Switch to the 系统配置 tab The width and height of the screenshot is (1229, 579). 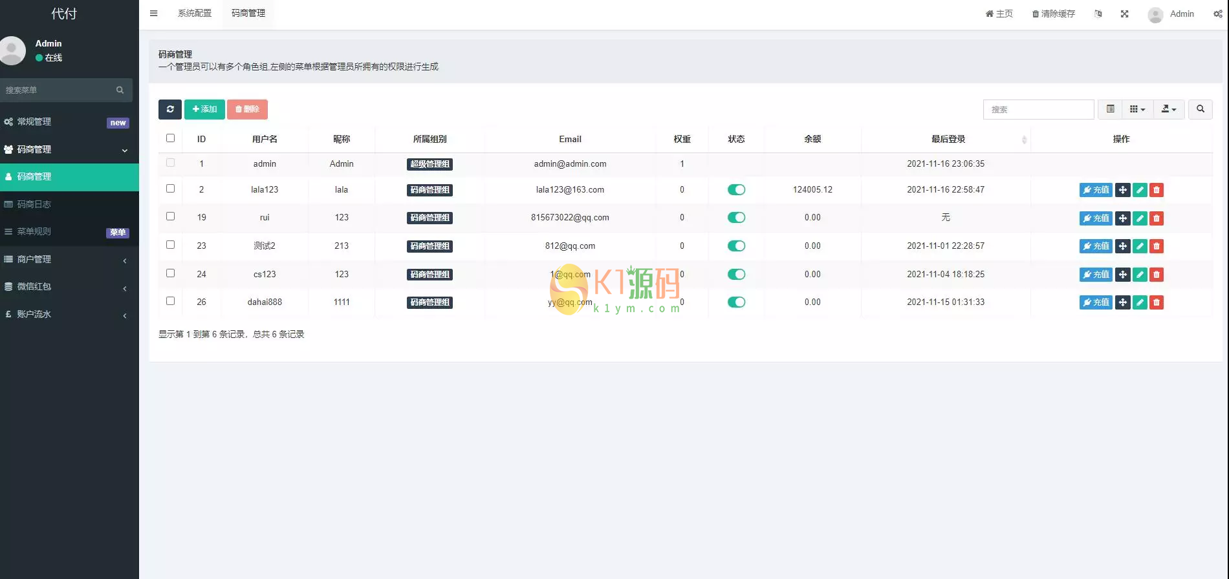[x=195, y=13]
